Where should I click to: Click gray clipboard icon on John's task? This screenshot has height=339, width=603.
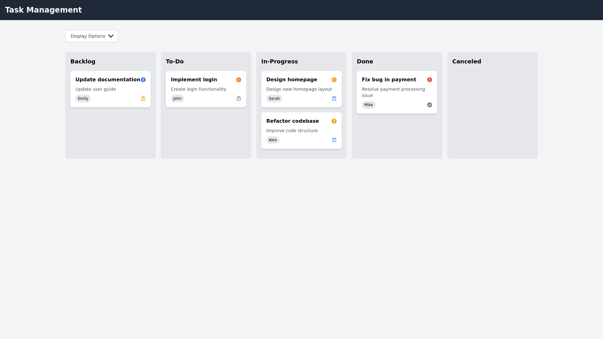coord(239,99)
